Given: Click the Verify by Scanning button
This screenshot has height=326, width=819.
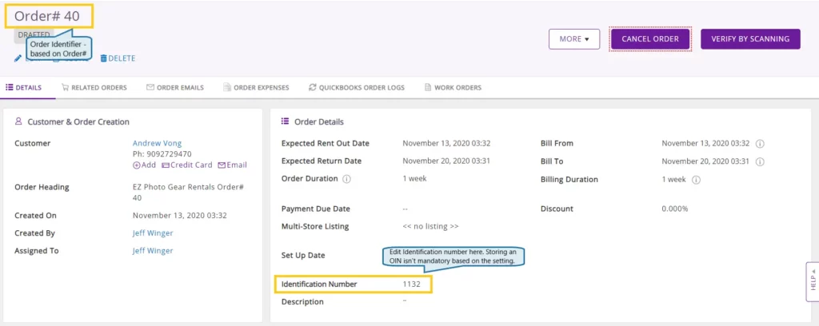Looking at the screenshot, I should click(x=749, y=38).
